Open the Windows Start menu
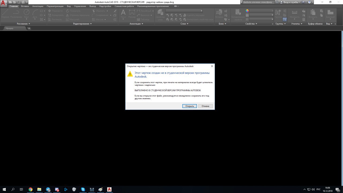Image resolution: width=343 pixels, height=193 pixels. [x=4, y=189]
